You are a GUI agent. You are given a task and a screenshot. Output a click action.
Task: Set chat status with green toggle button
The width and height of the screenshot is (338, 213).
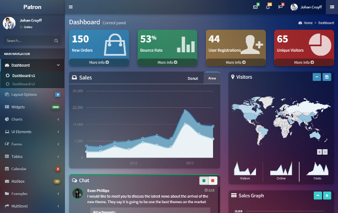tap(204, 181)
